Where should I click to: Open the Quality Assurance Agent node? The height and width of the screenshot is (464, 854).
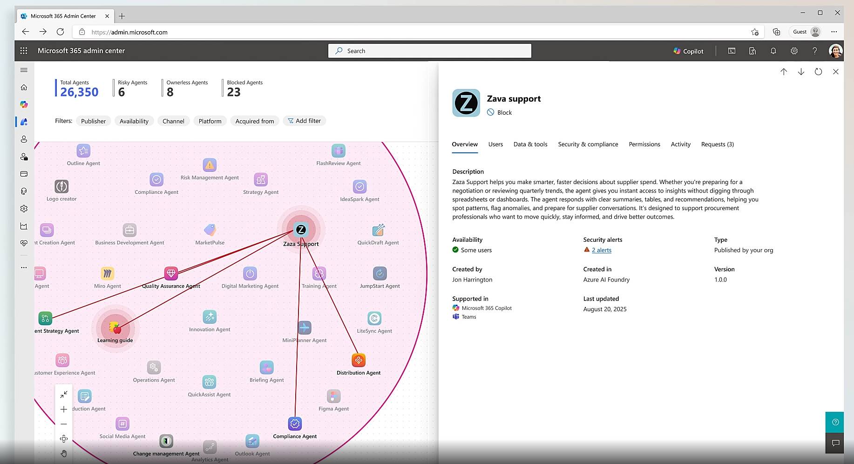click(171, 273)
